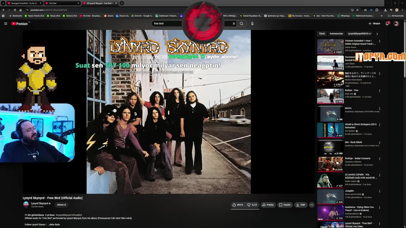Click the Abone ol subscribe button
The image size is (406, 228).
[62, 205]
